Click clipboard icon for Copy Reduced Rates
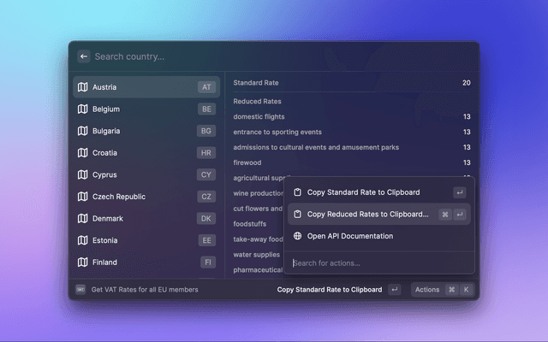The image size is (548, 342). tap(297, 215)
